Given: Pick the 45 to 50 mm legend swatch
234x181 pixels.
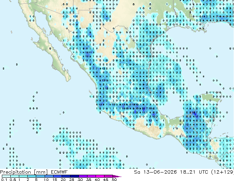Looking at the screenshot, I should pos(109,176).
